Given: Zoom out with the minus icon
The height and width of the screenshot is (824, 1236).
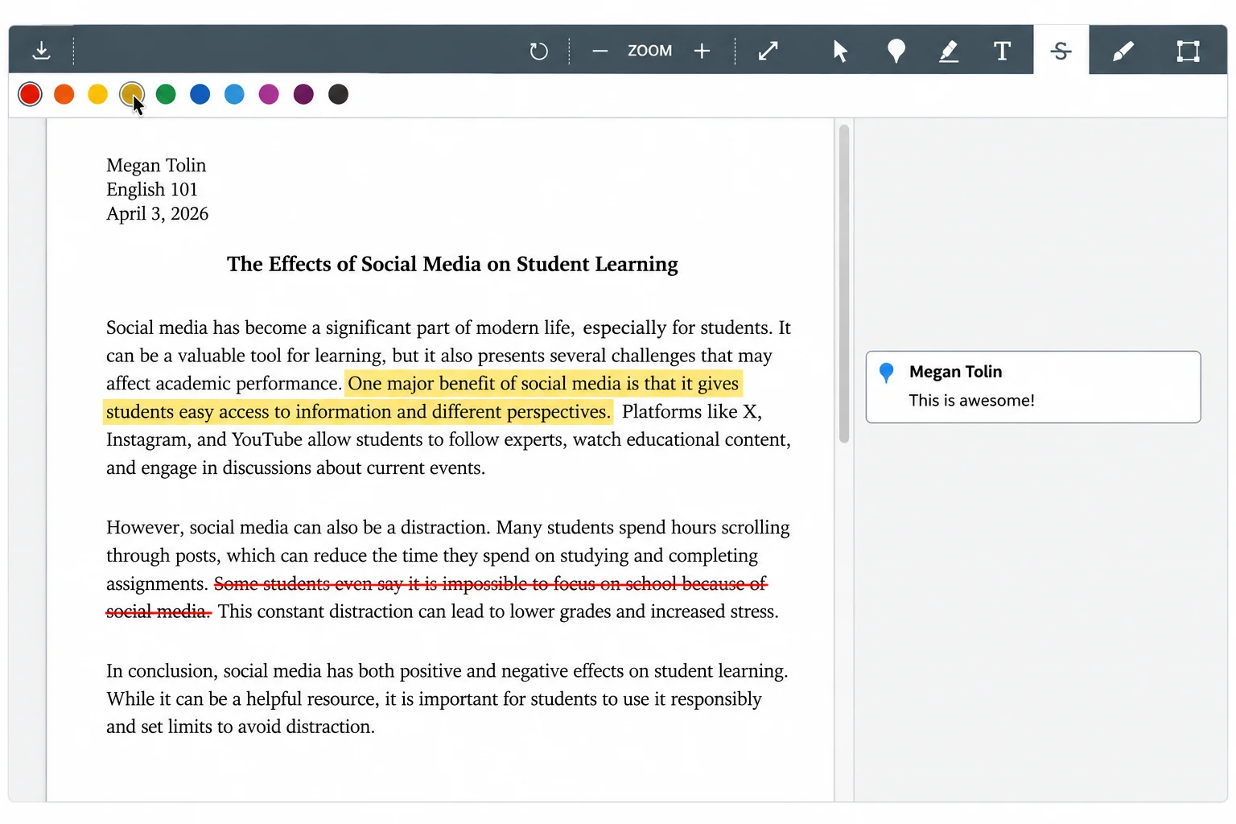Looking at the screenshot, I should click(x=599, y=51).
